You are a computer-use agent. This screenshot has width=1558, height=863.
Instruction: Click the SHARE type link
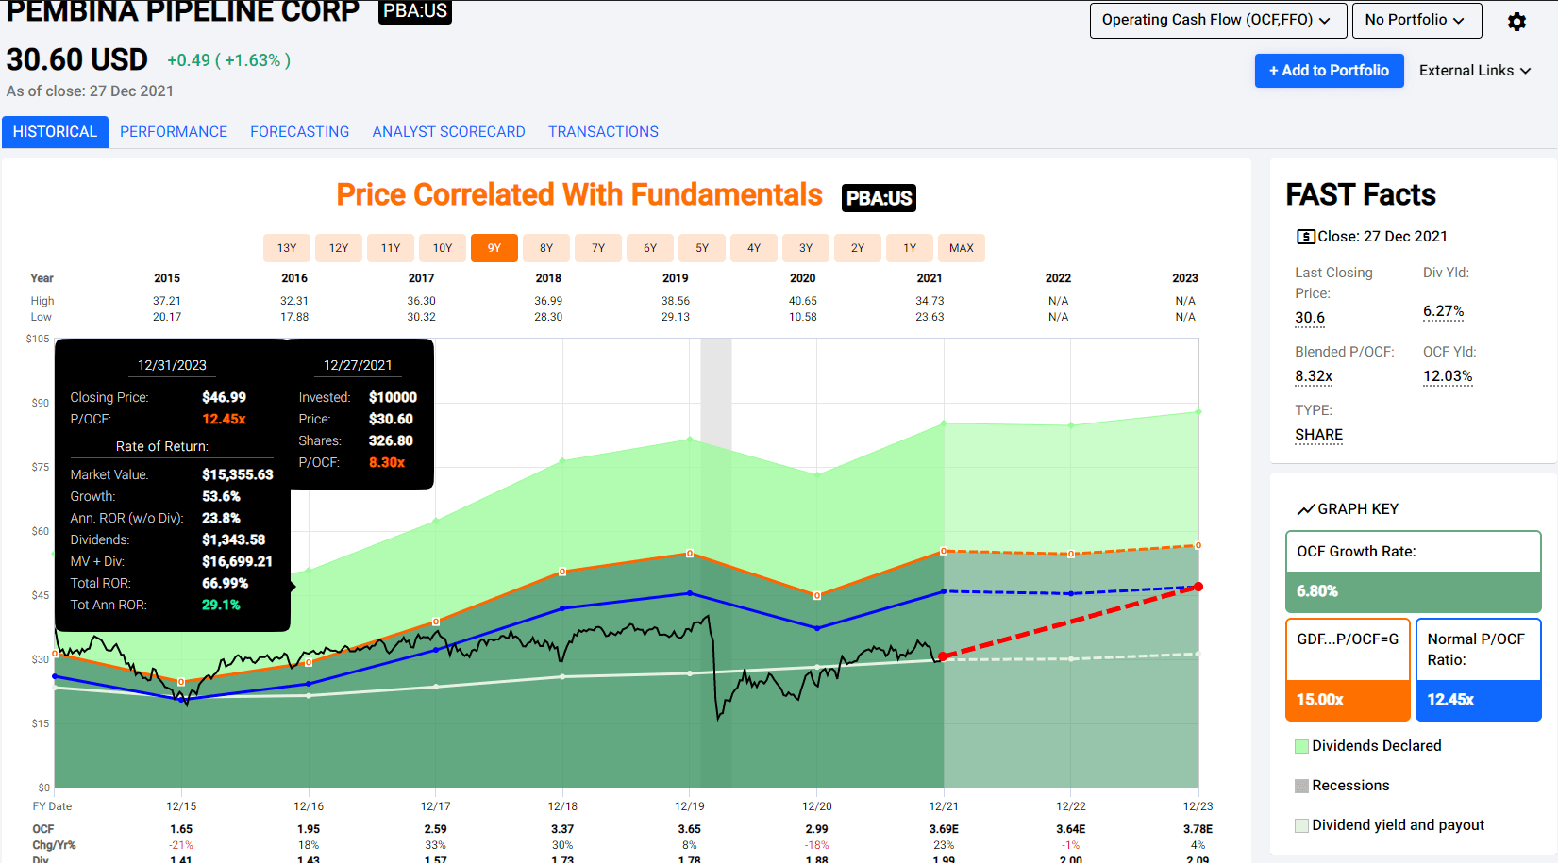click(x=1318, y=435)
